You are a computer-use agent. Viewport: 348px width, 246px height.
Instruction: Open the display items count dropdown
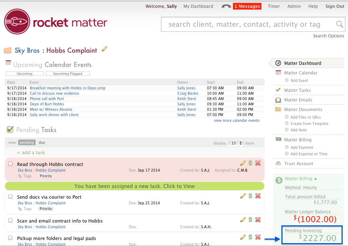235,143
